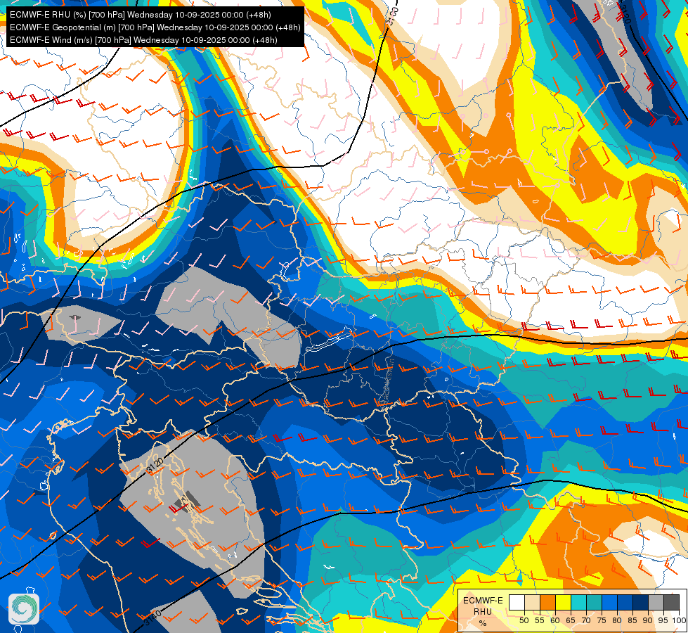Image resolution: width=688 pixels, height=633 pixels.
Task: Click the legend value 95
Action: tap(663, 620)
